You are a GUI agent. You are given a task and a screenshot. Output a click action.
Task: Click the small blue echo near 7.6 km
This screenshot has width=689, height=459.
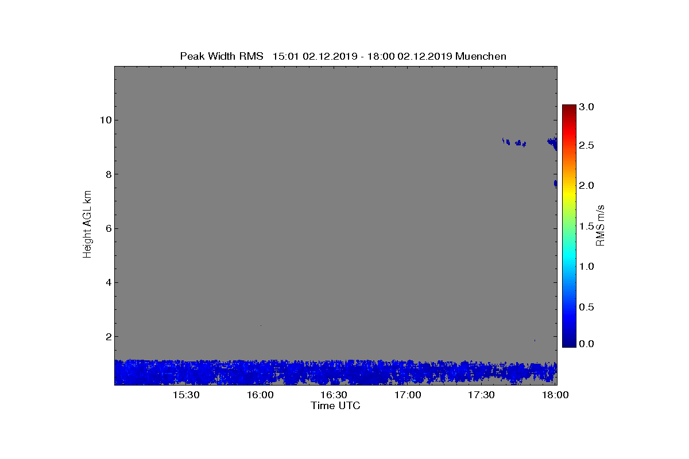tap(555, 183)
